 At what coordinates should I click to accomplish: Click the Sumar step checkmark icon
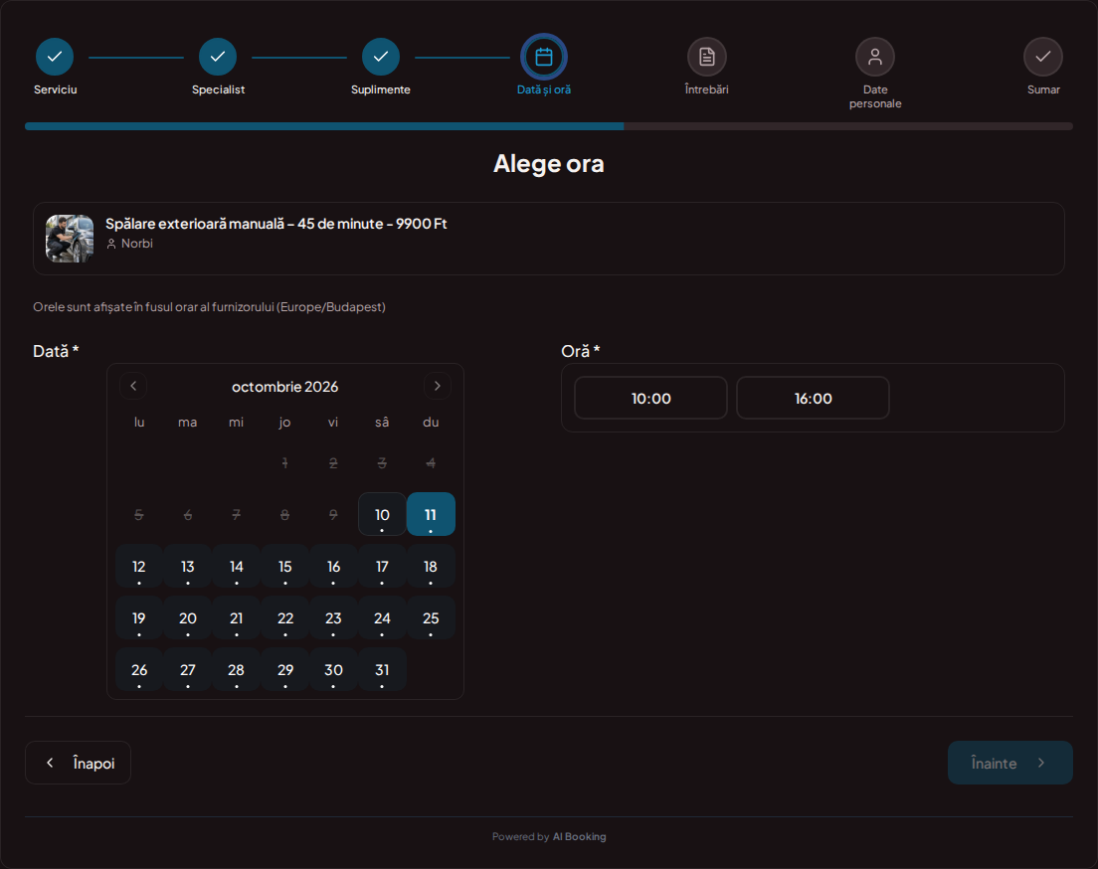point(1043,57)
